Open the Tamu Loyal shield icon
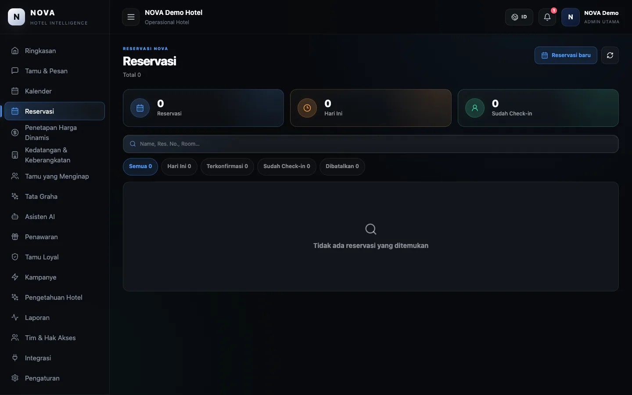This screenshot has width=632, height=395. (x=15, y=257)
